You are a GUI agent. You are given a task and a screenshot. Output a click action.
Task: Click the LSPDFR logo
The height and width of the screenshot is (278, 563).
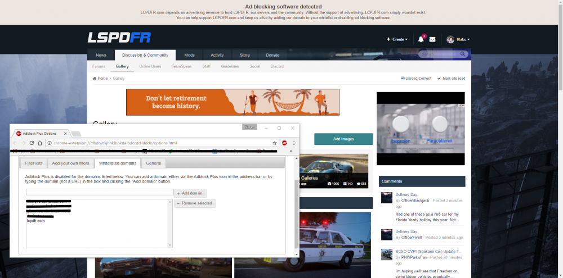(x=119, y=38)
